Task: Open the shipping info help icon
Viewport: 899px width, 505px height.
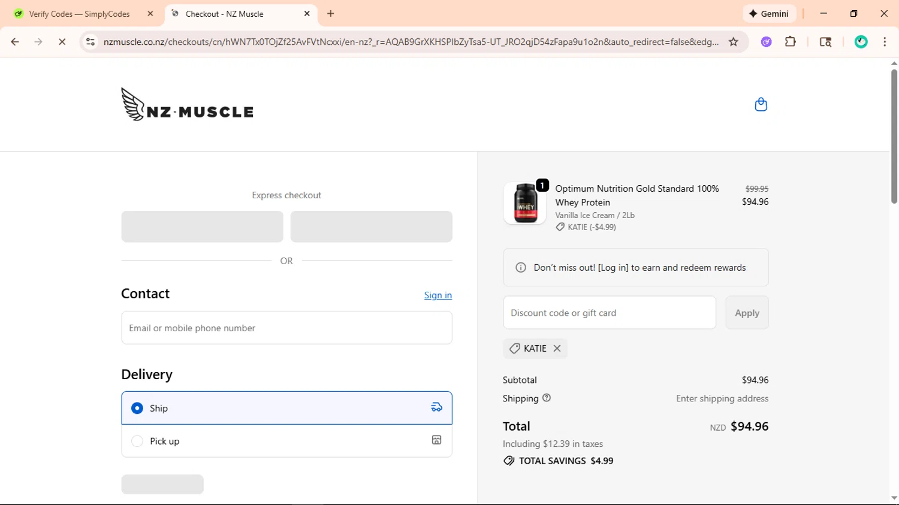Action: click(x=547, y=398)
